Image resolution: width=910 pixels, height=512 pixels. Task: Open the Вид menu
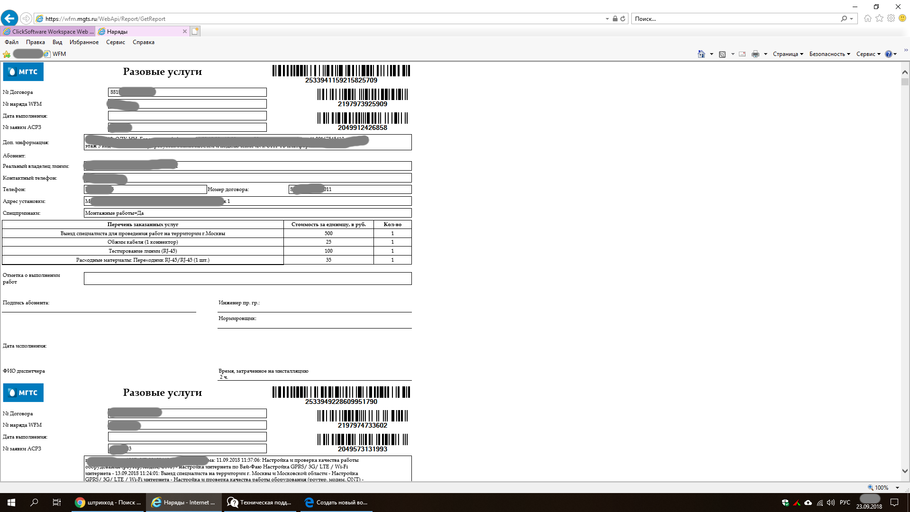coord(57,42)
